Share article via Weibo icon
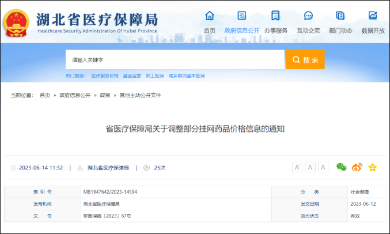 coord(357,167)
